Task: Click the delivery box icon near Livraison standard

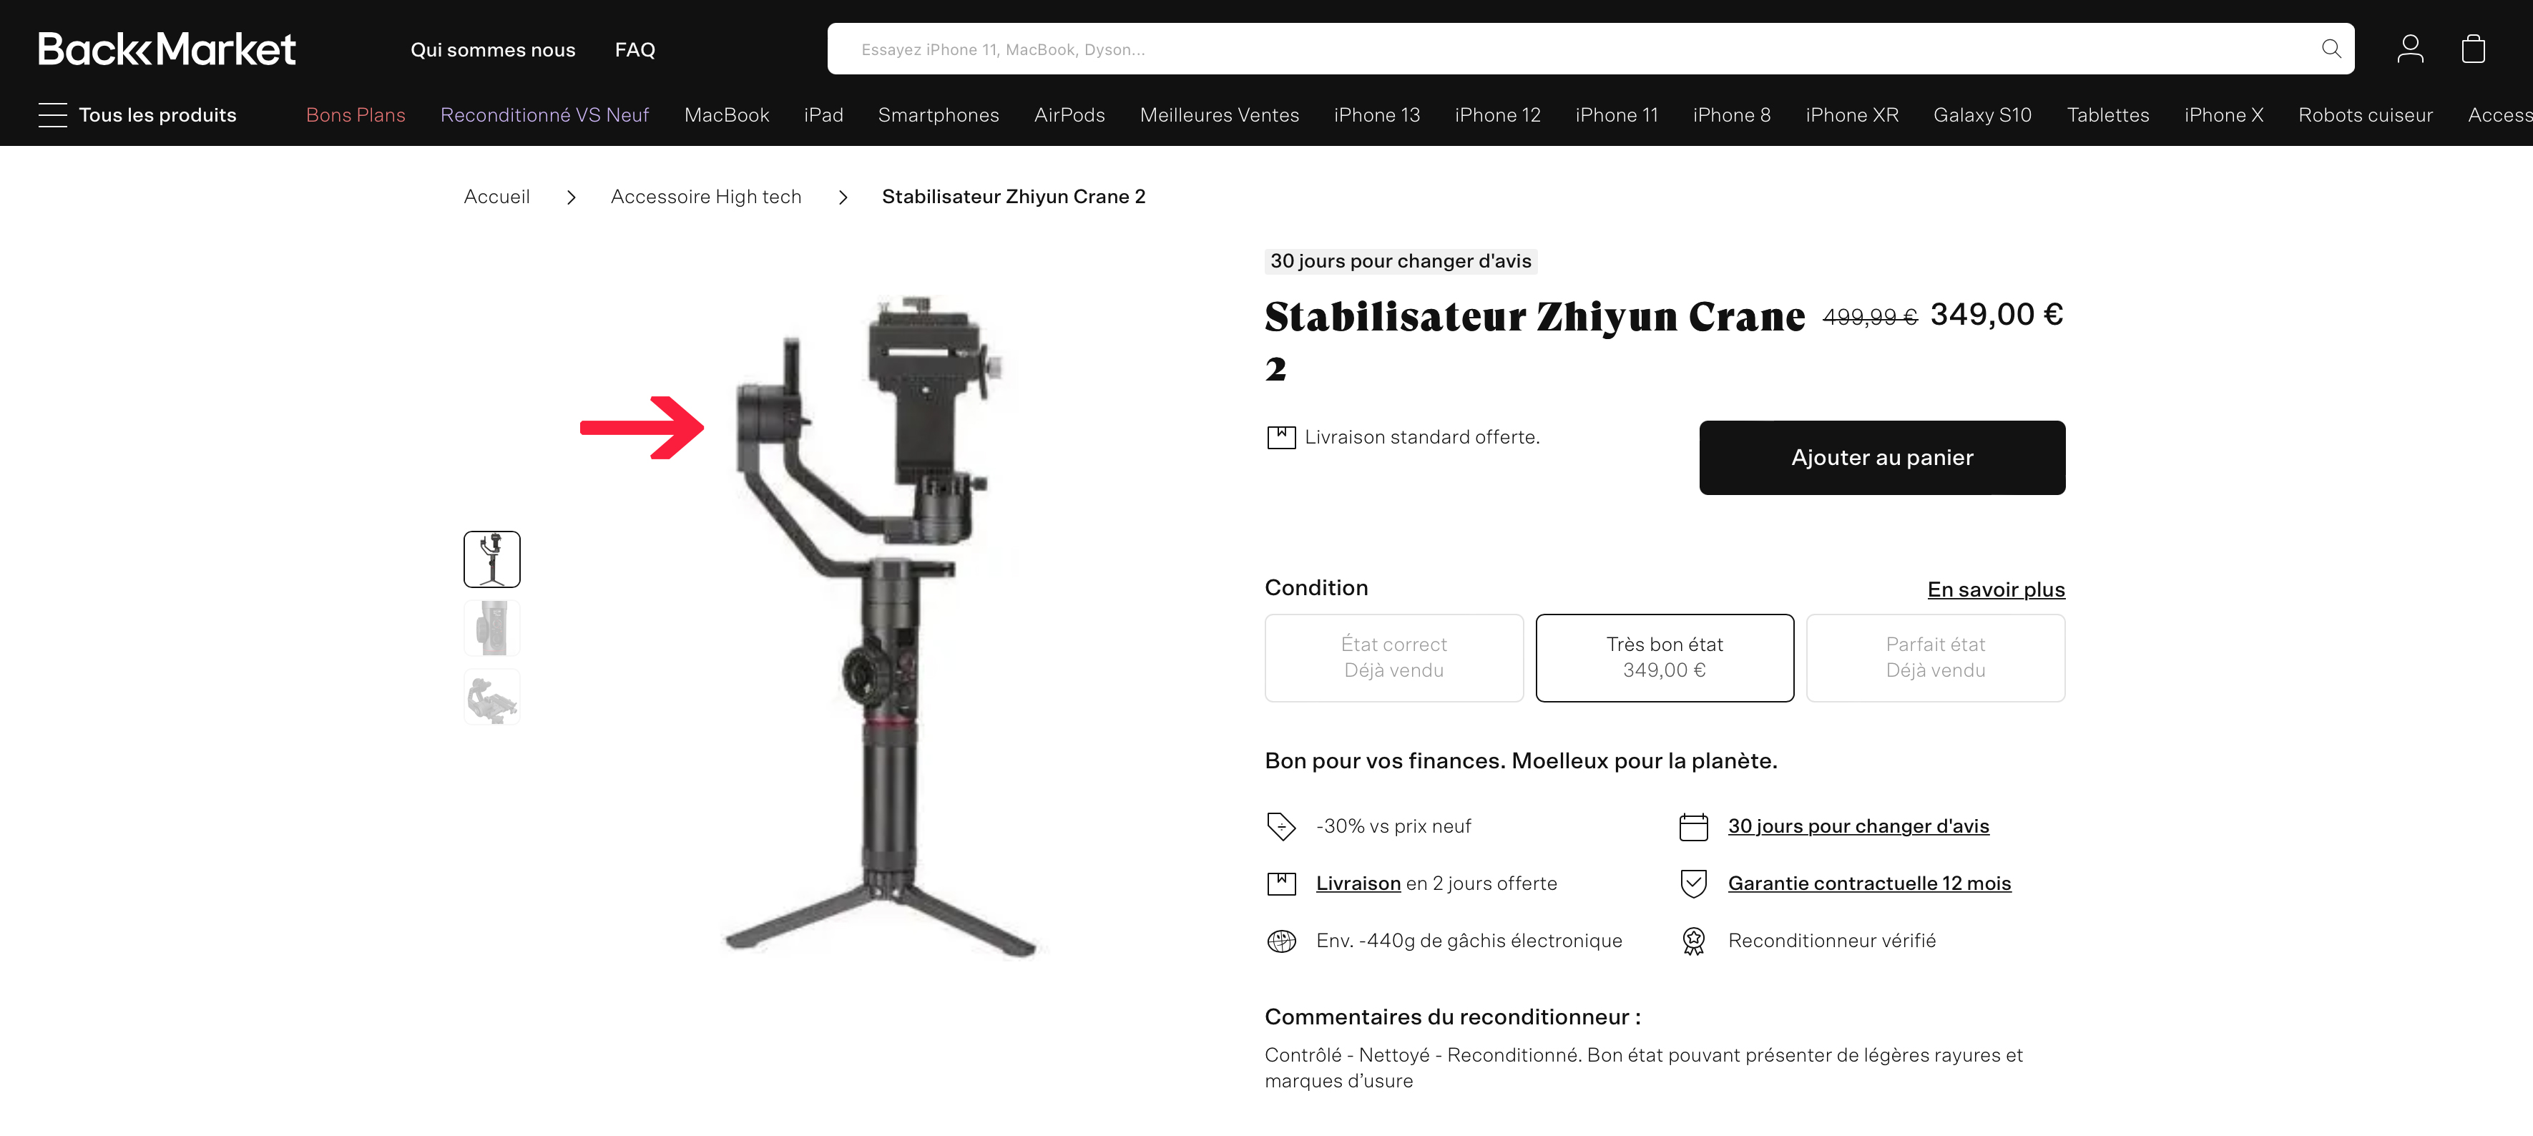Action: 1281,436
